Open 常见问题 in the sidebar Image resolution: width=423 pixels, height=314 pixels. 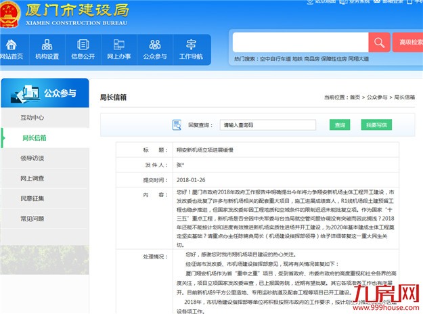[x=32, y=219]
